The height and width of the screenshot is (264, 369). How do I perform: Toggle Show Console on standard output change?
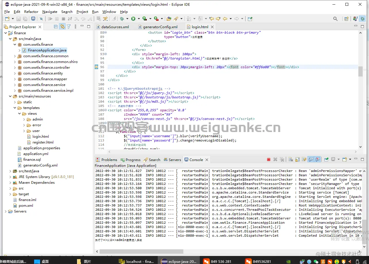[311, 159]
